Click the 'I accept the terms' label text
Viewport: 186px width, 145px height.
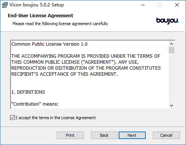pos(56,118)
